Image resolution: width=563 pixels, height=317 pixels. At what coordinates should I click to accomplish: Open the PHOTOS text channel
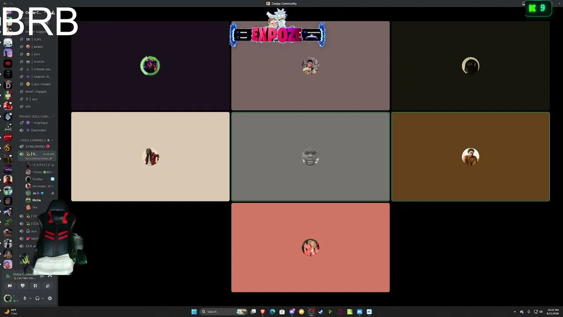point(37,62)
